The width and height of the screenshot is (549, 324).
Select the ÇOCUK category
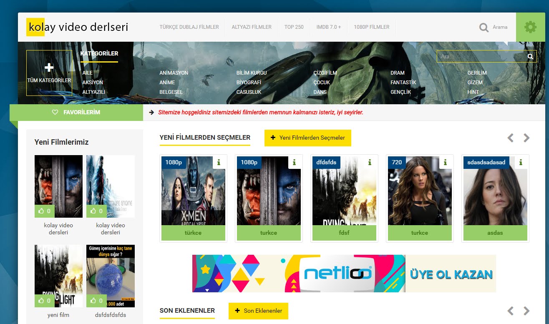(322, 83)
